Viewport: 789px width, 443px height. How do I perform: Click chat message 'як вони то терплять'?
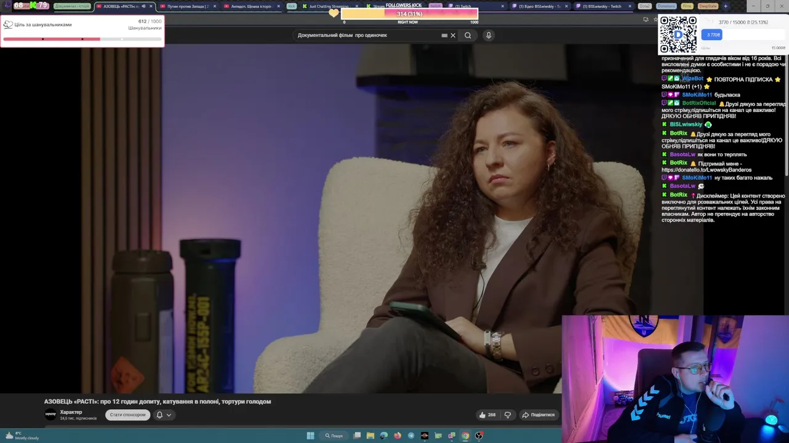(722, 154)
